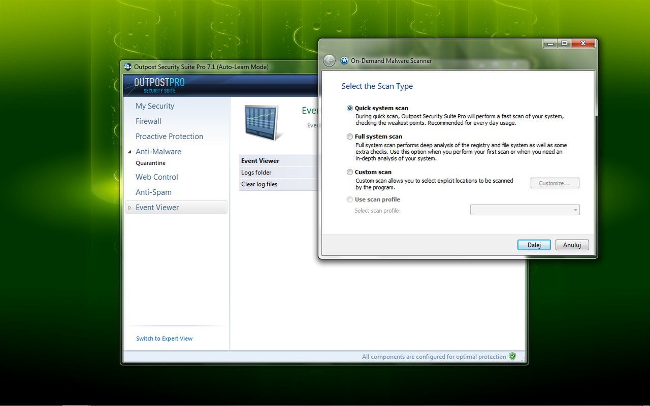
Task: Open Quarantine under Anti-Malware
Action: (x=150, y=163)
